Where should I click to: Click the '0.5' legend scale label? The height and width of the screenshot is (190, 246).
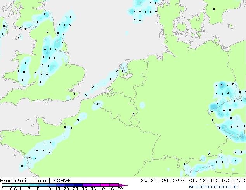14,188
